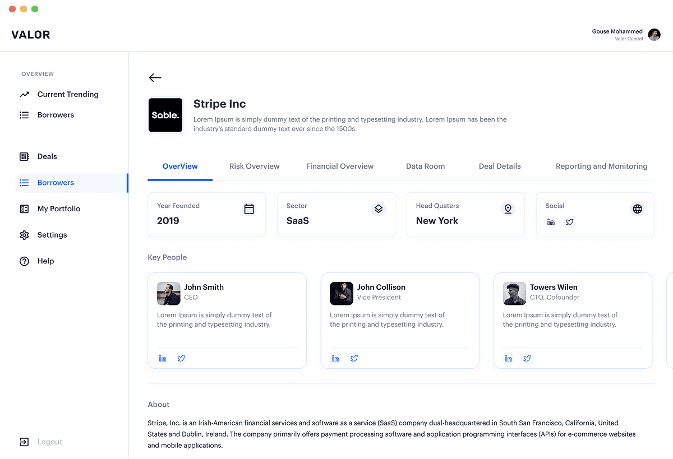Click globe icon in Social card
The width and height of the screenshot is (673, 459).
click(x=637, y=209)
